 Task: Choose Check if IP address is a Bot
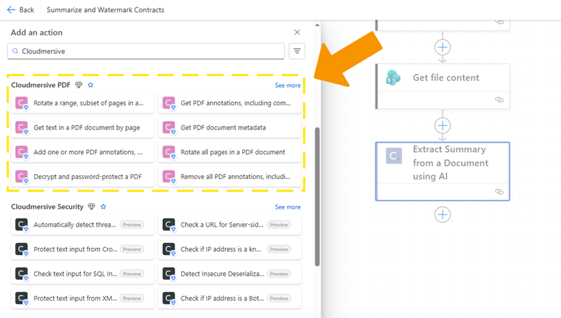[x=229, y=299]
